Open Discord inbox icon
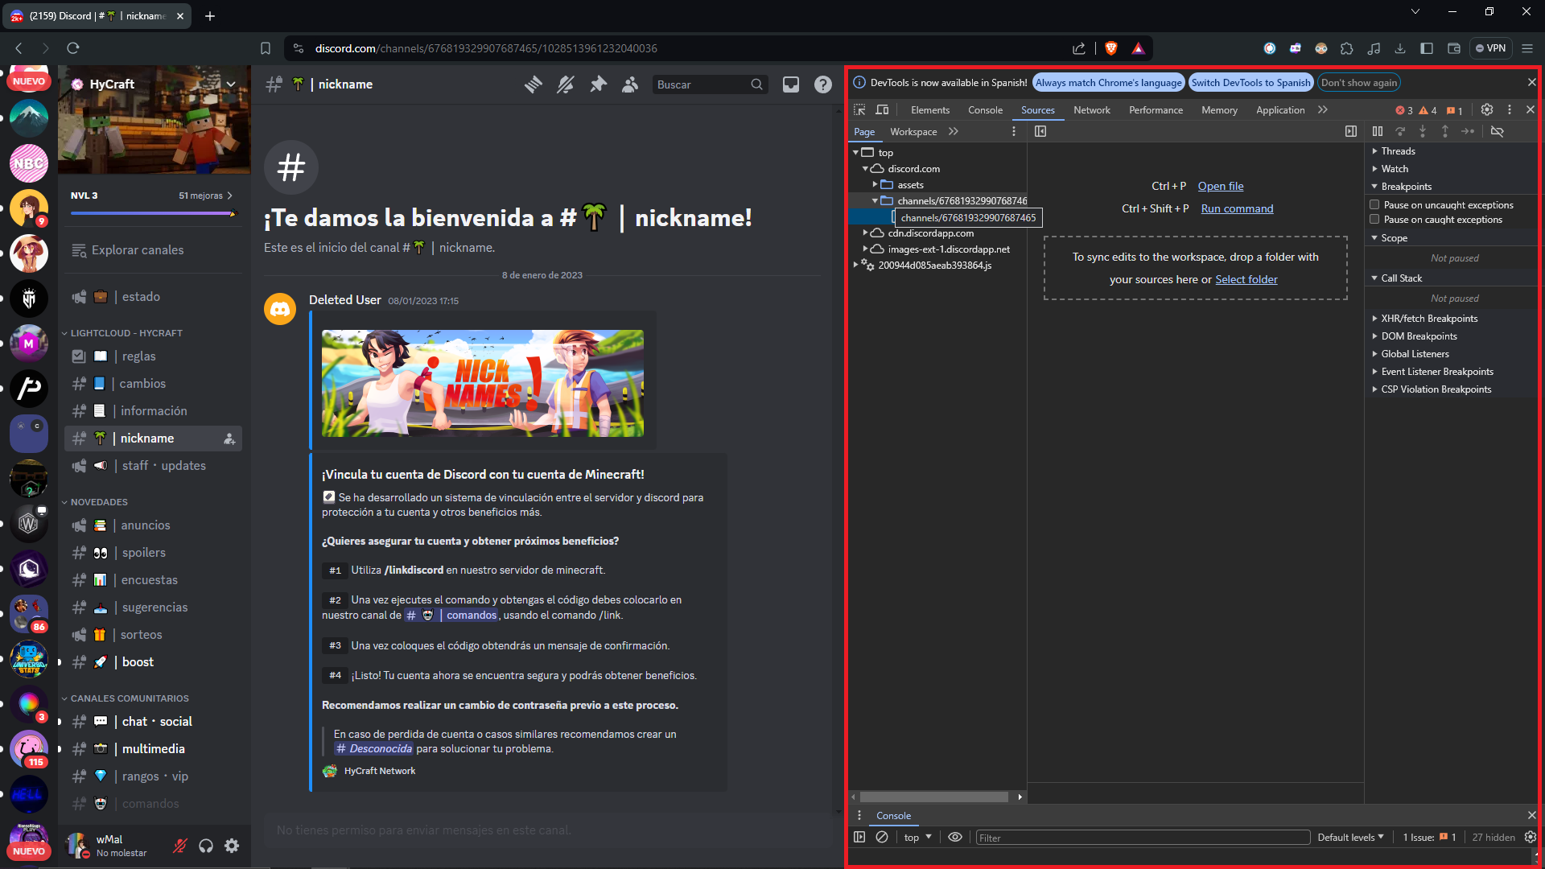The image size is (1545, 869). (x=791, y=84)
